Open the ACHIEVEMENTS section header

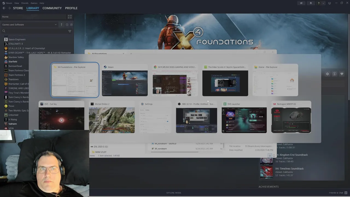tap(269, 187)
